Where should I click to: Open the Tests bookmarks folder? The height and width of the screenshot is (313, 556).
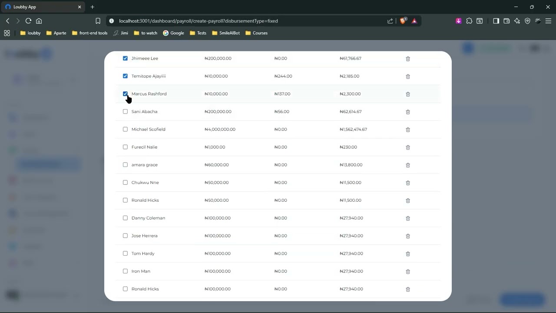(x=198, y=33)
